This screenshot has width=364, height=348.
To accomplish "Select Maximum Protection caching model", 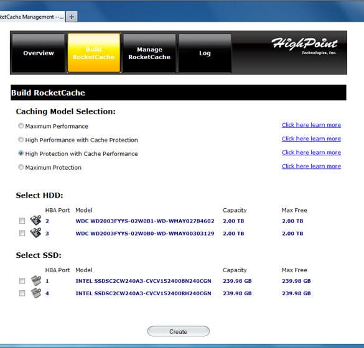I will click(x=21, y=167).
